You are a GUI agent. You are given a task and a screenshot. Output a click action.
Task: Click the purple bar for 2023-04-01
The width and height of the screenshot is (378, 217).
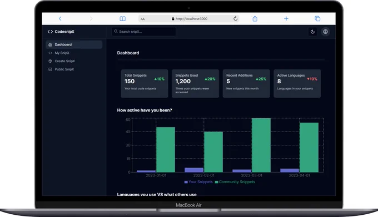coord(290,170)
